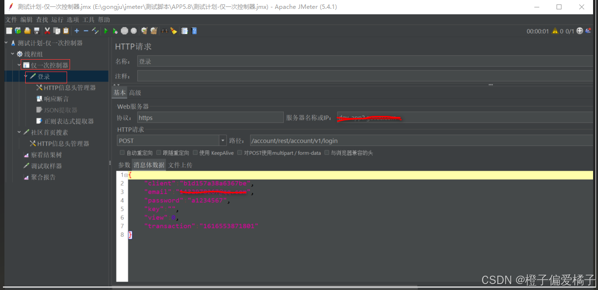Viewport: 598px width, 290px height.
Task: Click the Stop test toolbar icon
Action: (x=124, y=31)
